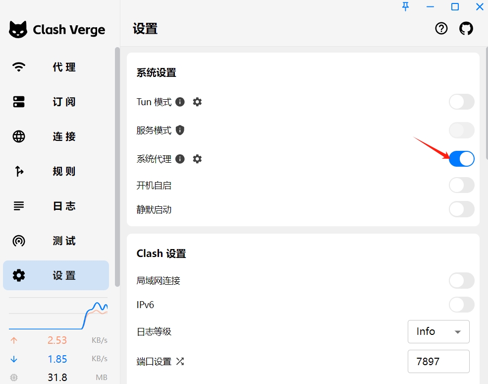488x384 pixels.
Task: Click the 服务模式 shield icon
Action: (180, 130)
